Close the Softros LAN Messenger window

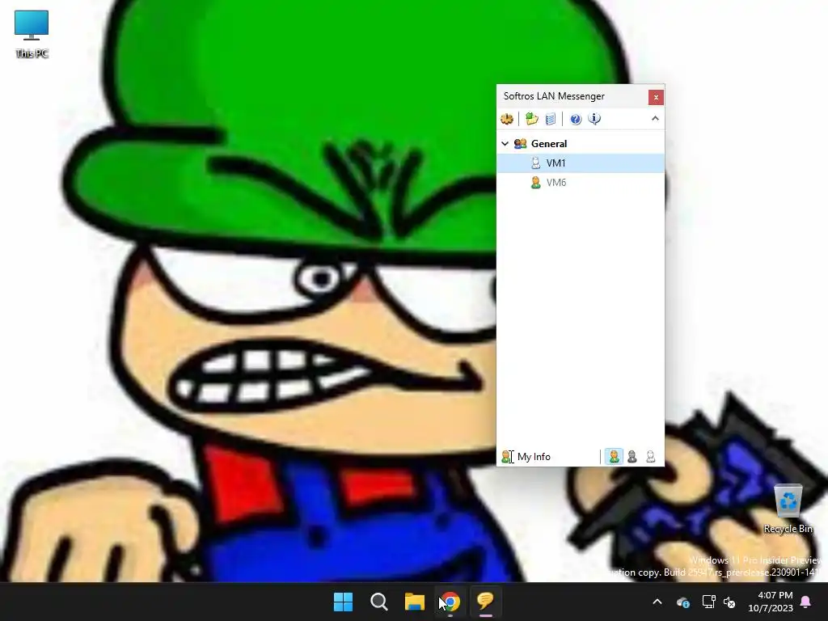click(x=656, y=97)
